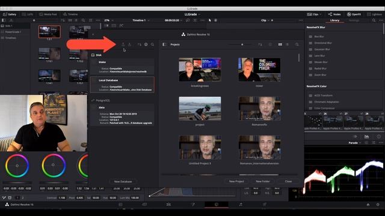Toggle the Timeline panel button

(70, 14)
